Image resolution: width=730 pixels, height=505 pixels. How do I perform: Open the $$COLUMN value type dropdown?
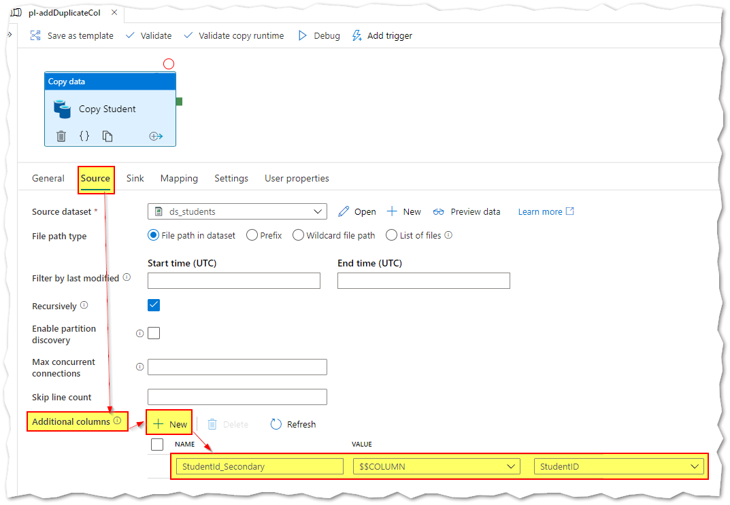coord(437,466)
